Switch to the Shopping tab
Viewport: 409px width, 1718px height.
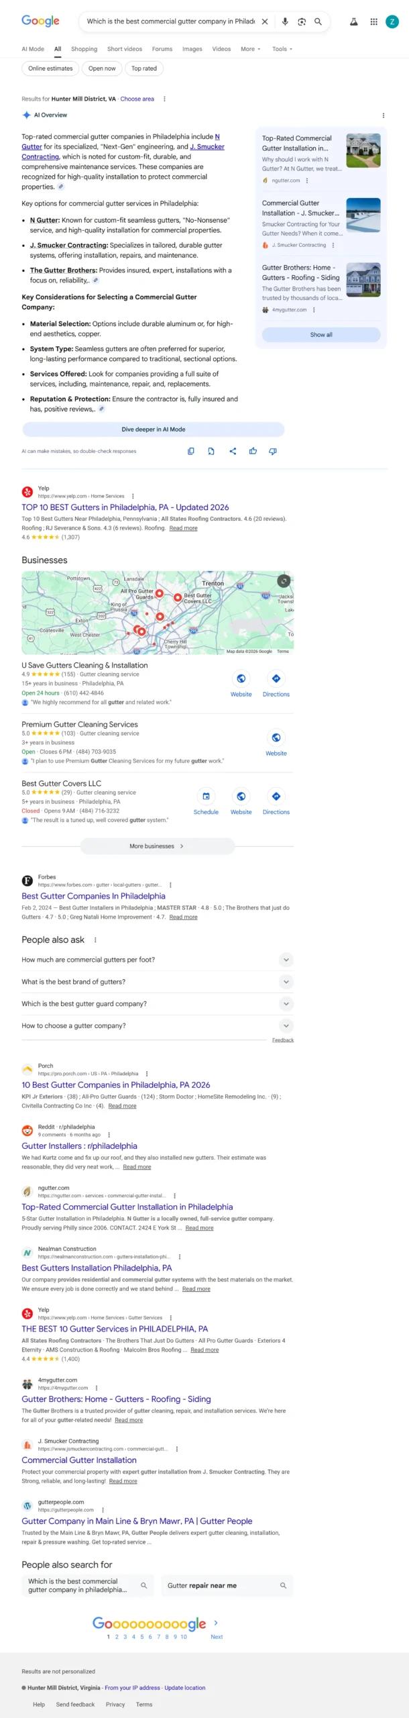pos(84,48)
